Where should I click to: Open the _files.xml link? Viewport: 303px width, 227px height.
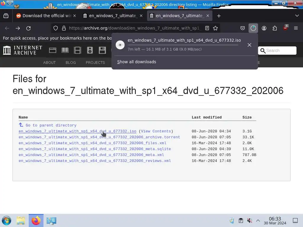[92, 143]
